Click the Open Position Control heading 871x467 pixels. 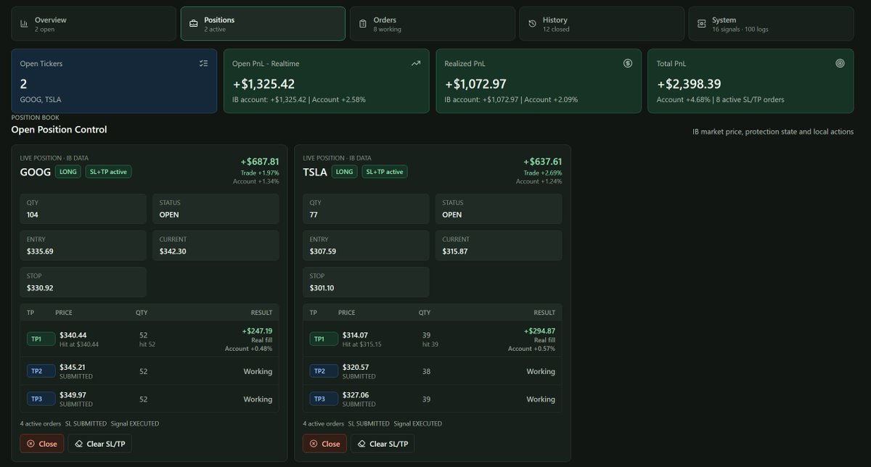pyautogui.click(x=59, y=130)
